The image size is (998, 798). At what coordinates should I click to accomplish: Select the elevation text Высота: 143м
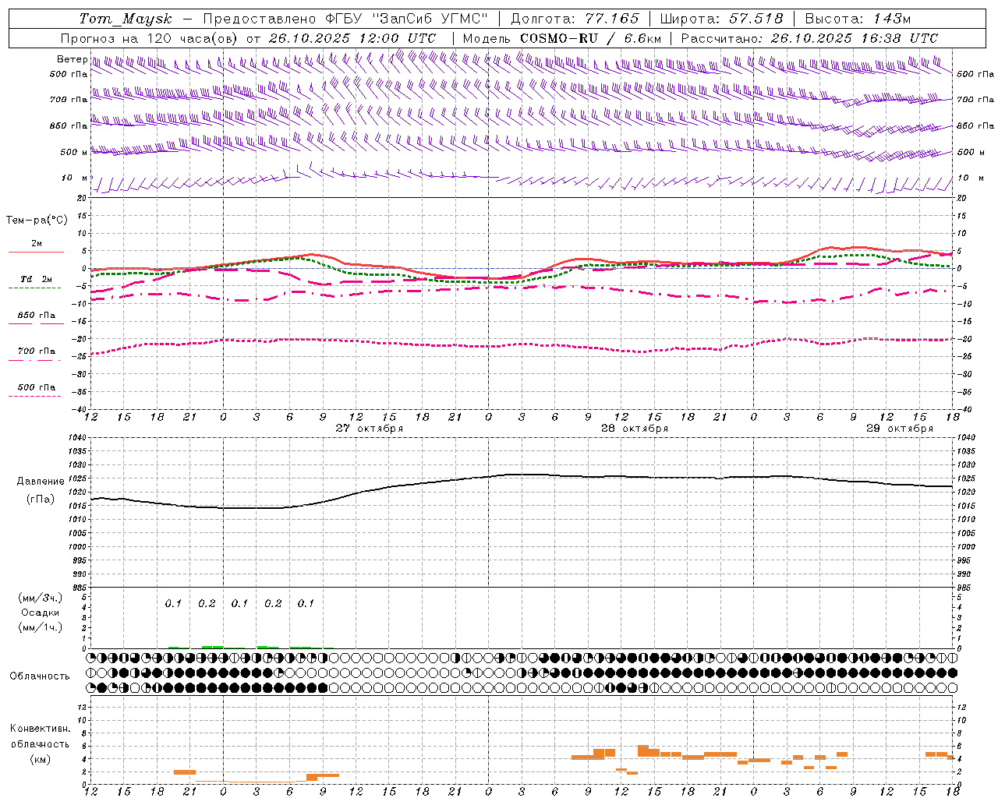(x=858, y=19)
